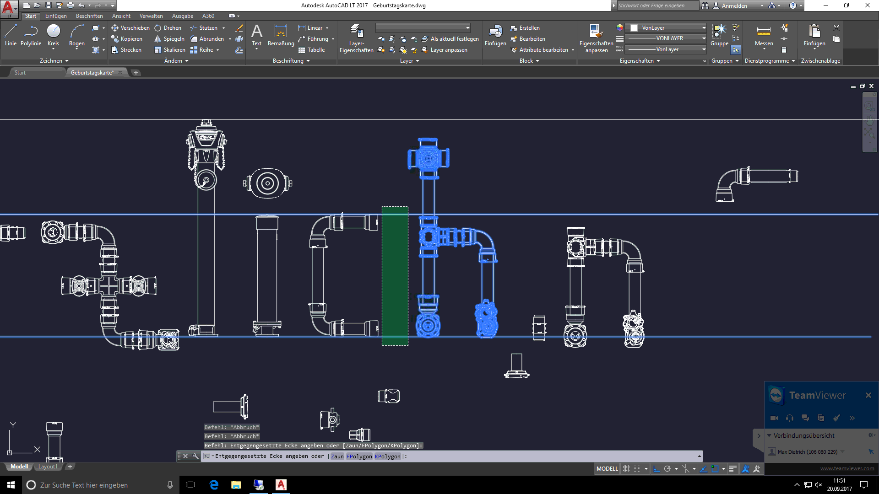Open Microsoft Edge from taskbar
The width and height of the screenshot is (879, 494).
(x=214, y=485)
